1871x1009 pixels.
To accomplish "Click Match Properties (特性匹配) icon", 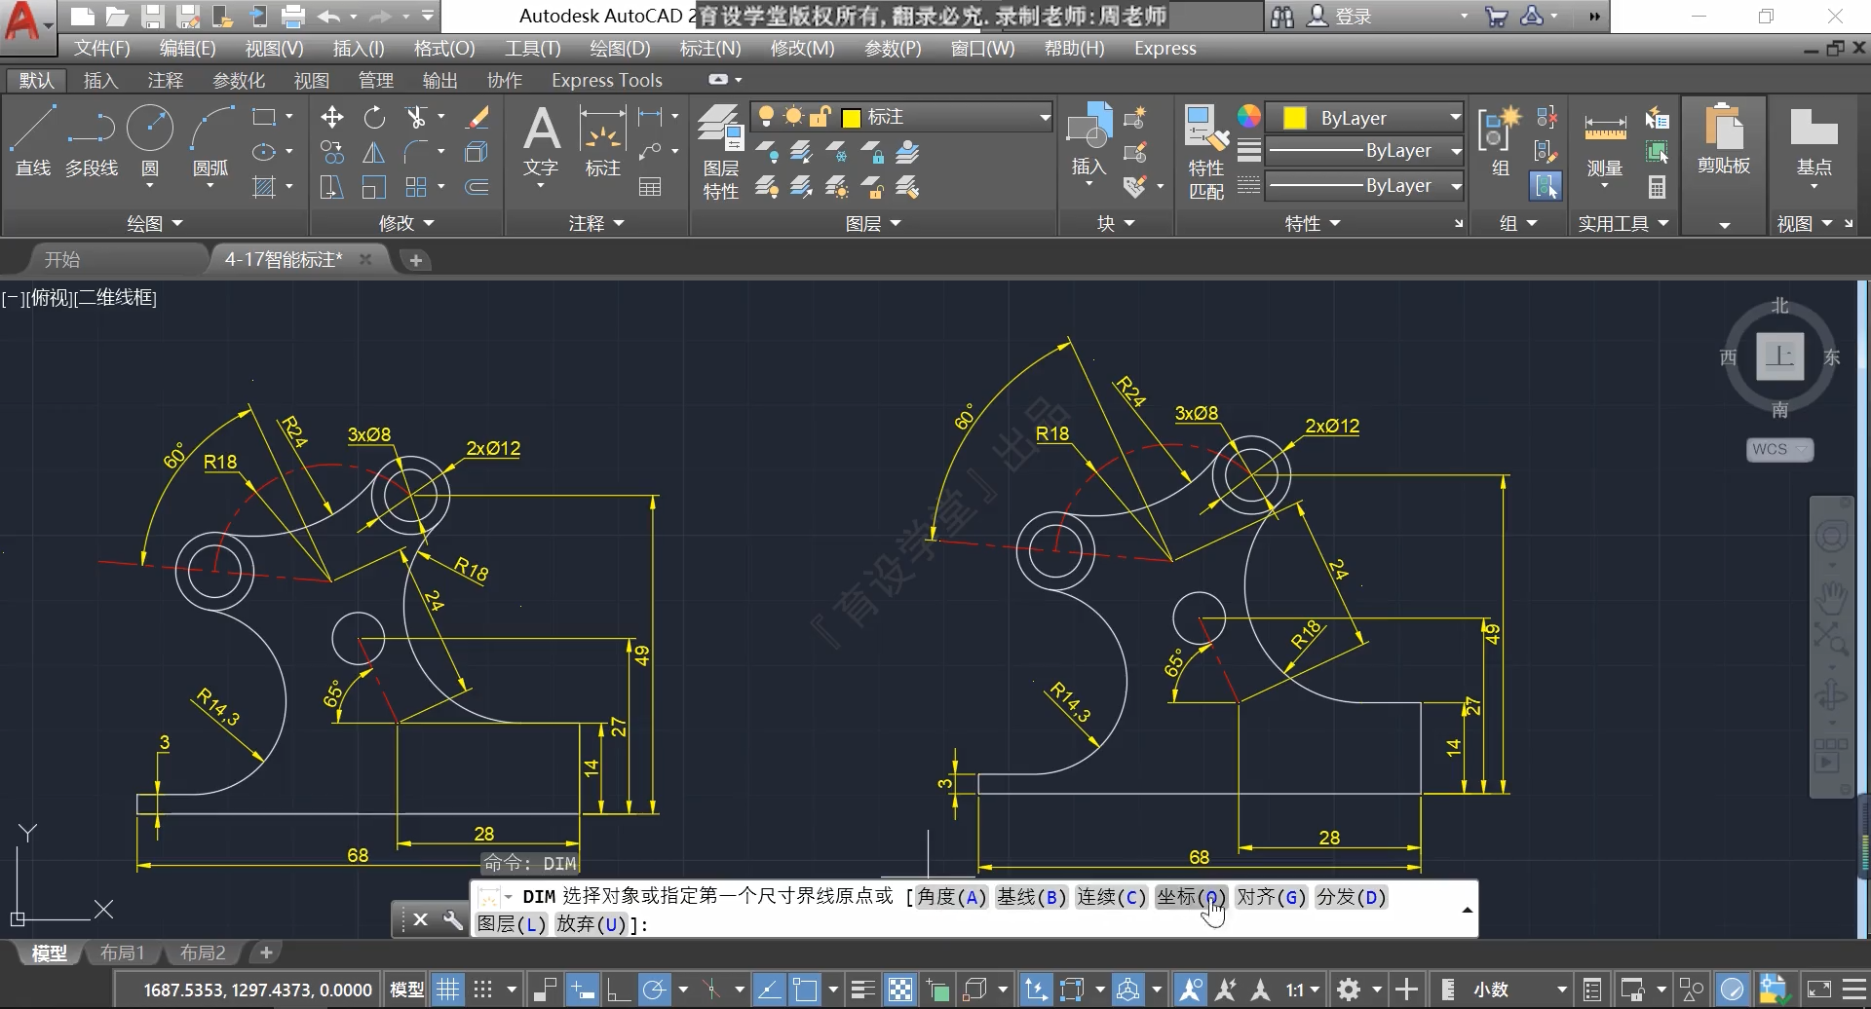I will [1206, 151].
